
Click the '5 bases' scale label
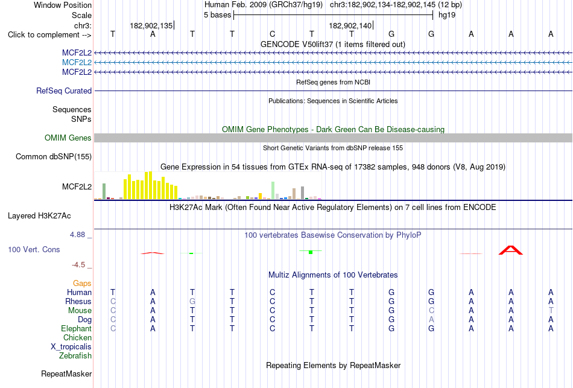point(217,15)
